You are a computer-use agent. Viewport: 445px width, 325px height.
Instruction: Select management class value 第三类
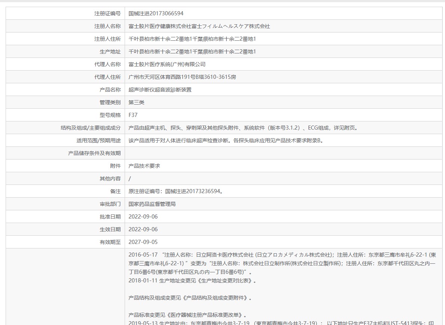[136, 102]
